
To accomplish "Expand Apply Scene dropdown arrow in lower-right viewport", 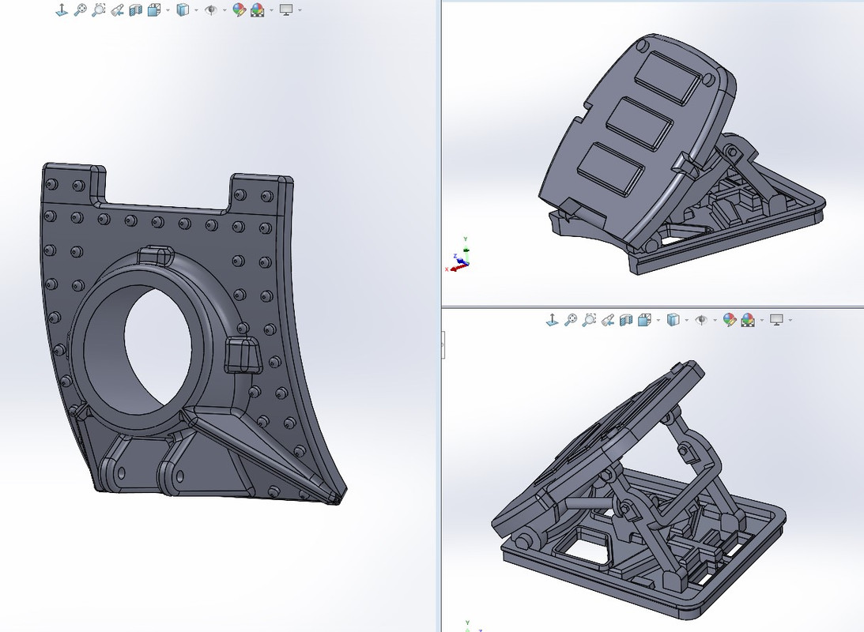I will tap(762, 320).
